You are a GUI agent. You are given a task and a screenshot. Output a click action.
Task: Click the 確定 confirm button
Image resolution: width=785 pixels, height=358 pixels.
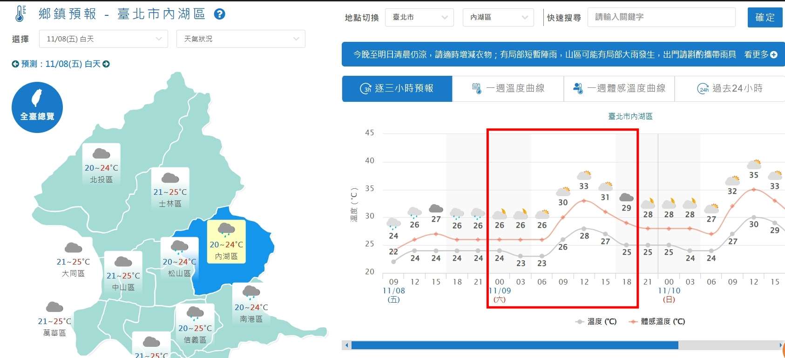tap(765, 18)
